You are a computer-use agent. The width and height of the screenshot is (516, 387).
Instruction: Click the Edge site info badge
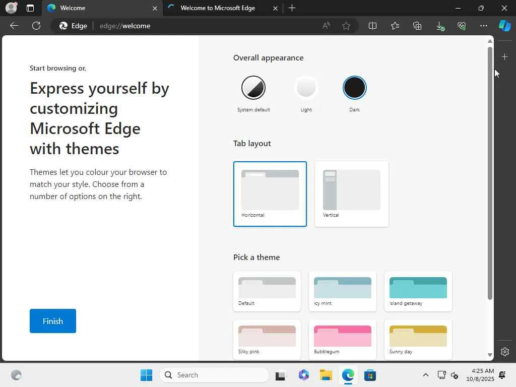[x=73, y=26]
